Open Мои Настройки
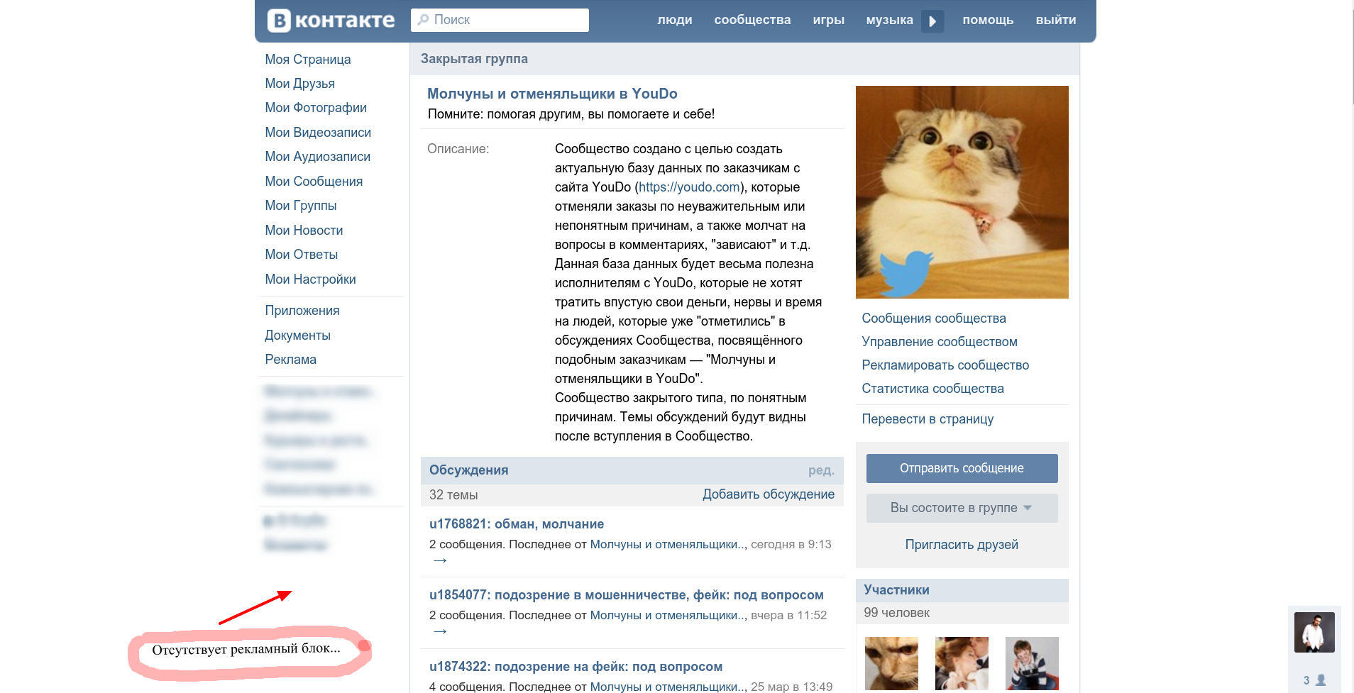This screenshot has width=1354, height=693. 310,279
